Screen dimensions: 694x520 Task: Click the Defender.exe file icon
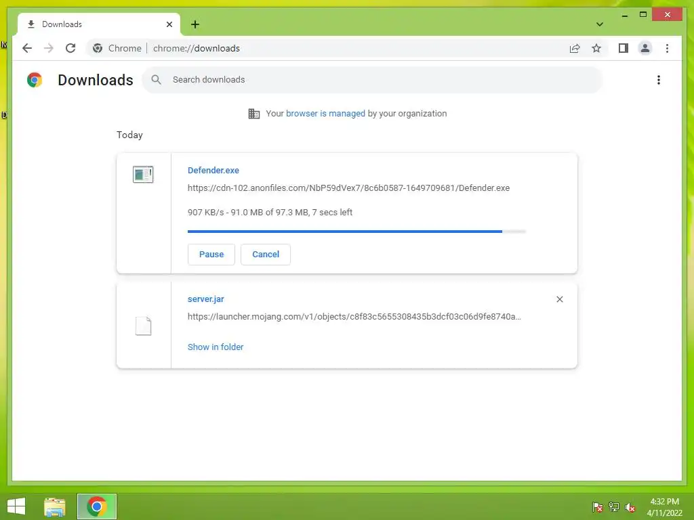click(x=143, y=174)
